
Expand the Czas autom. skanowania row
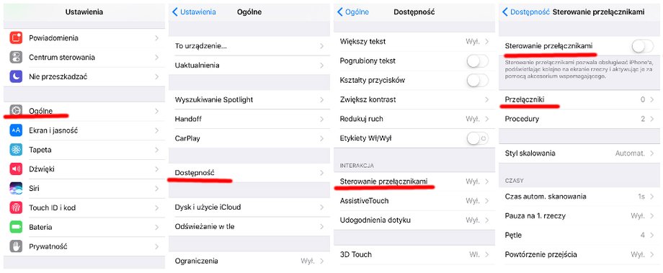tap(579, 197)
